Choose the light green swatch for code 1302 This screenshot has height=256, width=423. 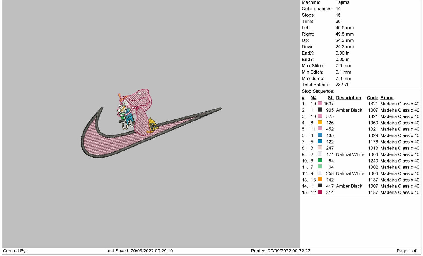click(x=320, y=167)
